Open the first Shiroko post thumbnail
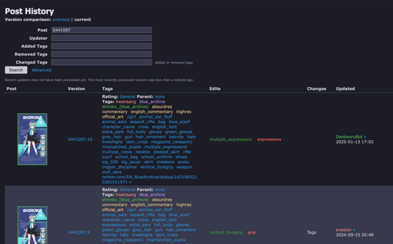This screenshot has height=244, width=393. tap(32, 139)
